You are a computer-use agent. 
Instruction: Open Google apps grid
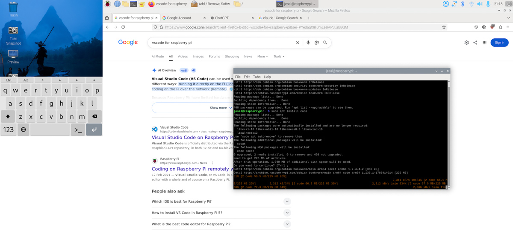[484, 43]
